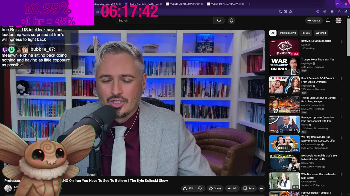This screenshot has width=350, height=196.
Task: Click the WCNC channel name
Action: 305,125
